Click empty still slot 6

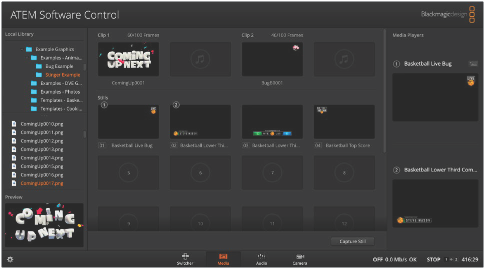pos(200,173)
